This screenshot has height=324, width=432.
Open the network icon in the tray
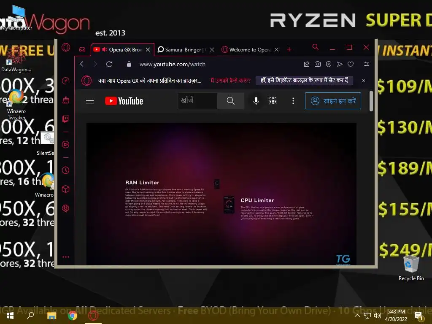367,316
